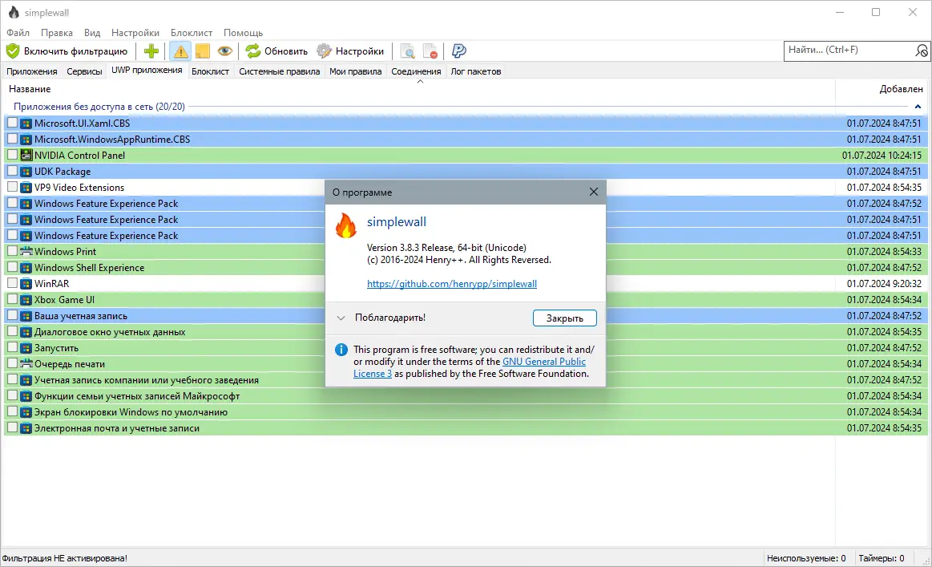Click the green plus create-rule icon

point(151,51)
